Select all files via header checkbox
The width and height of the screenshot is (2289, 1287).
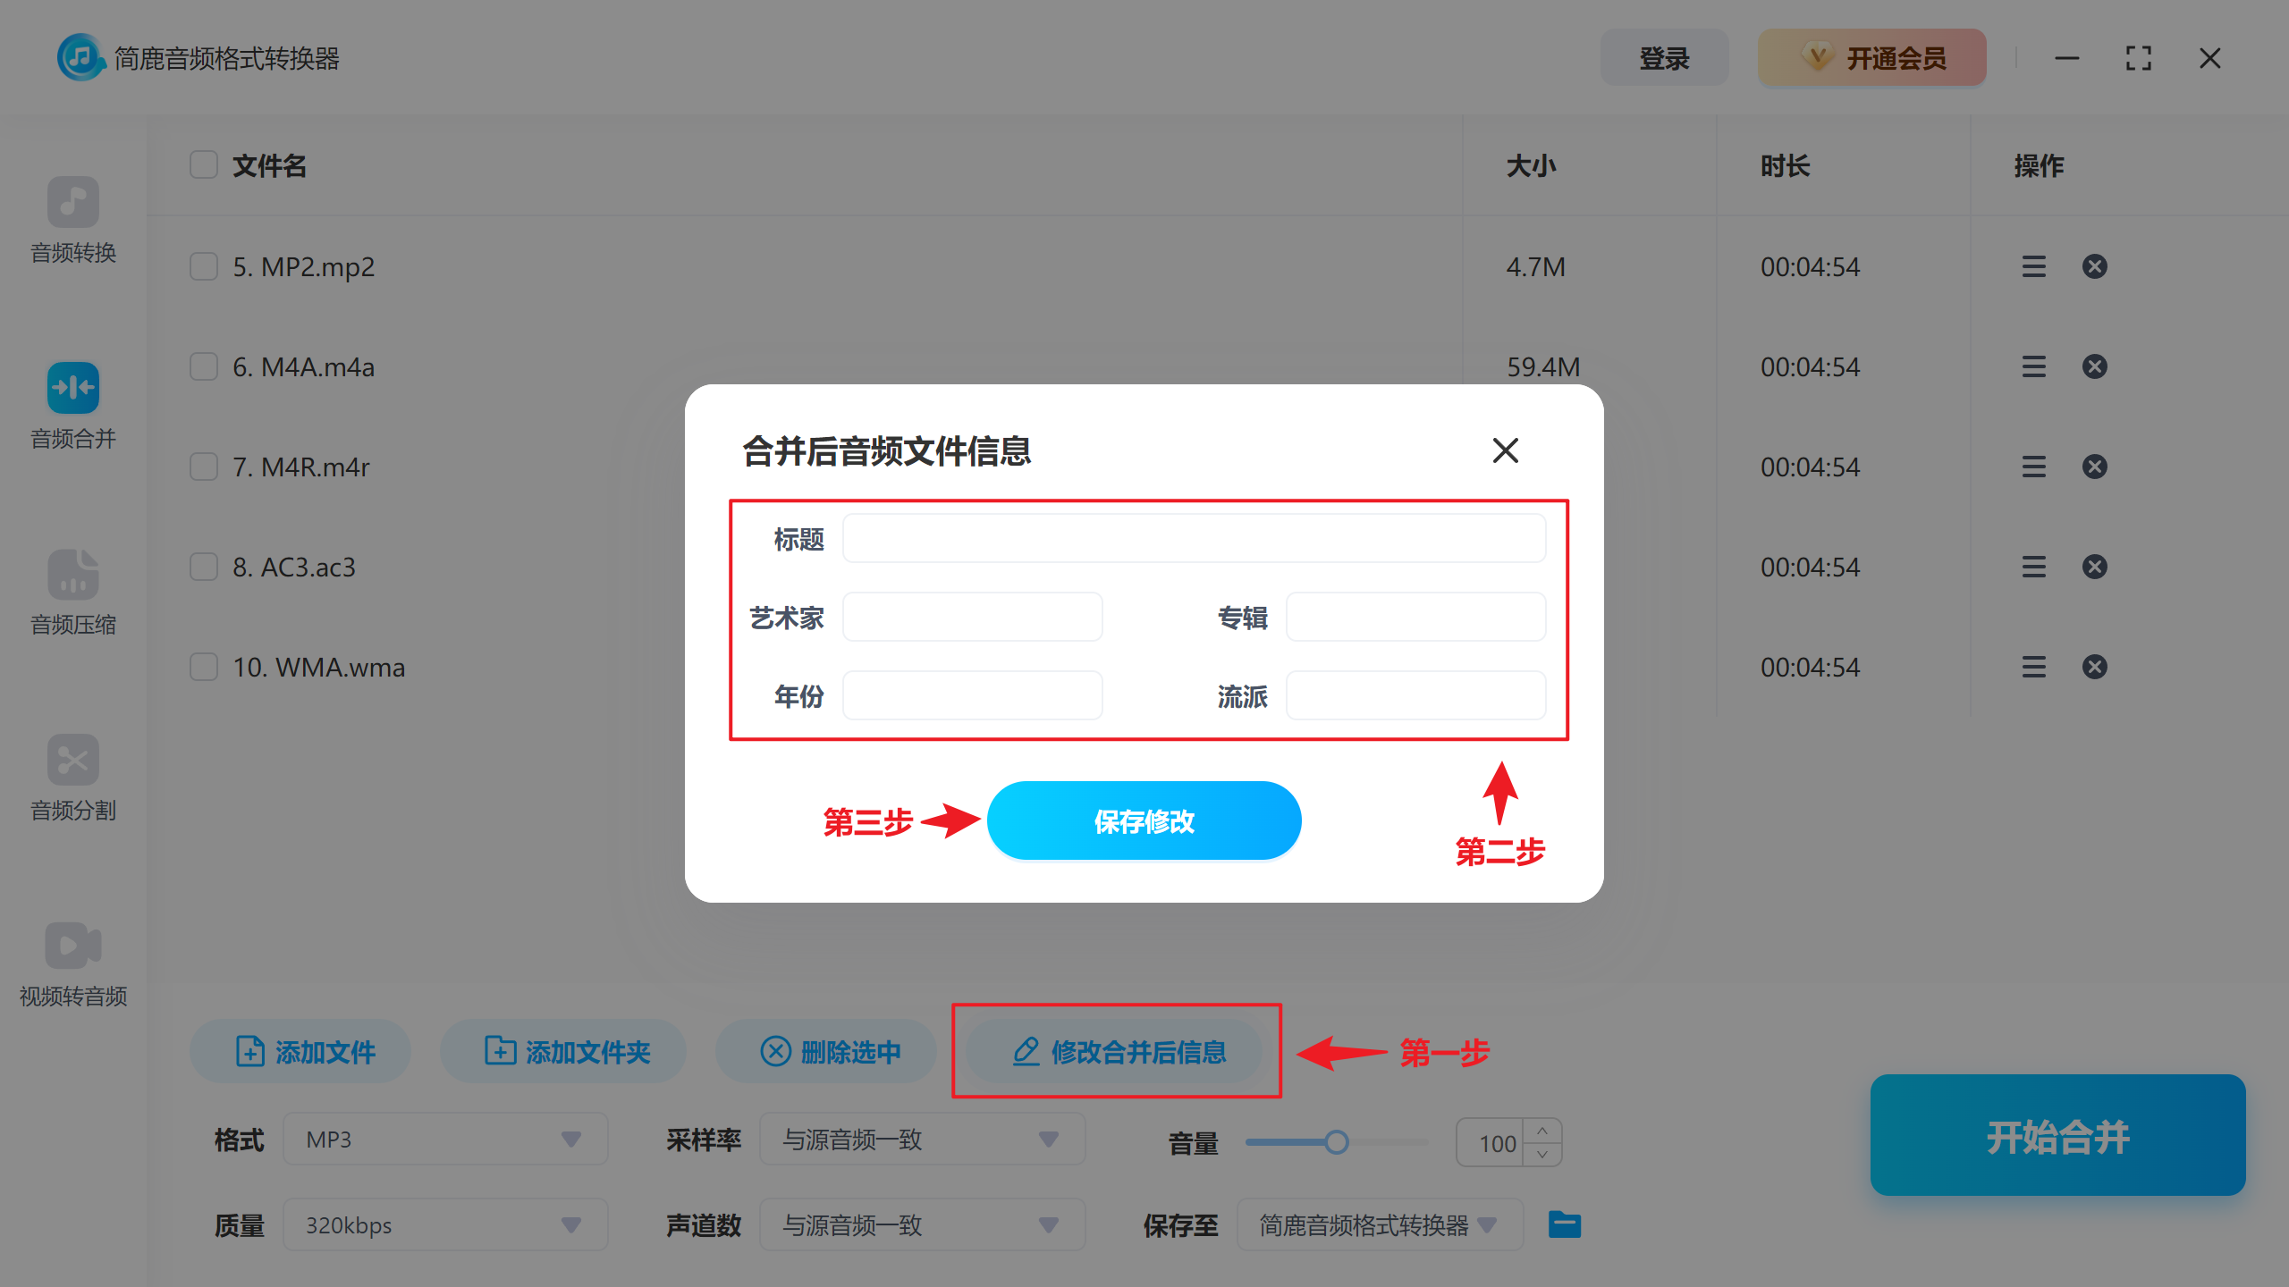point(203,164)
